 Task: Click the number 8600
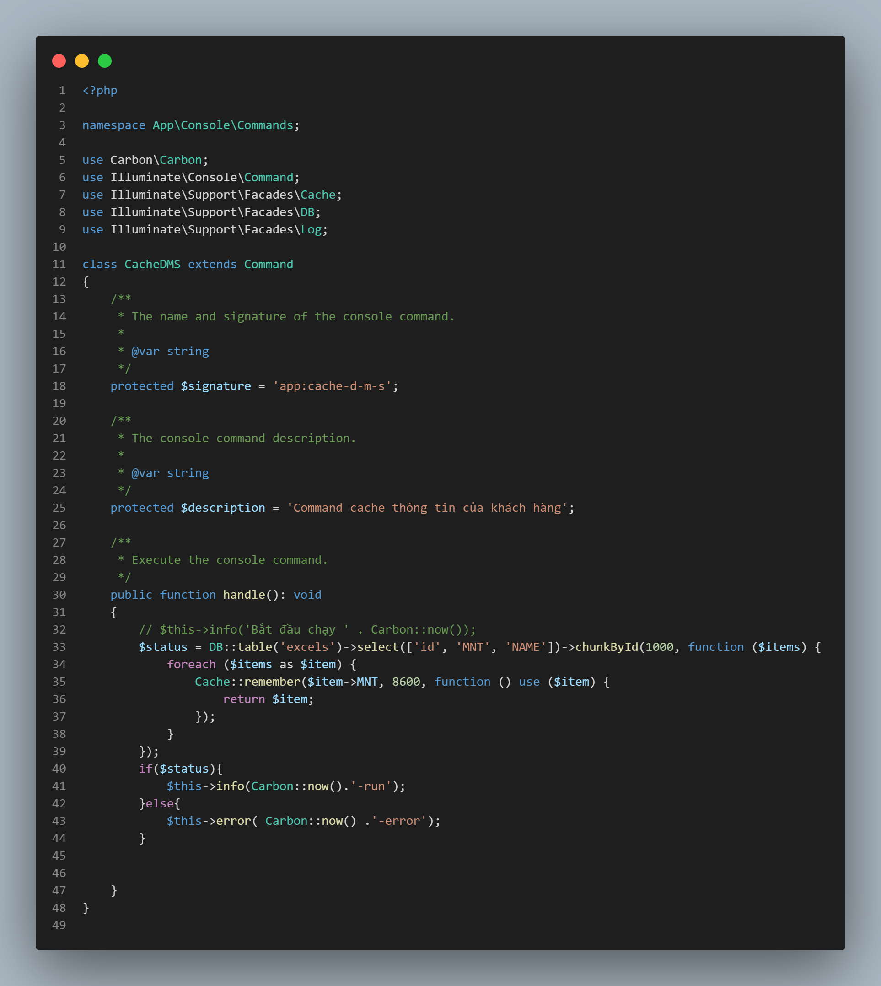coord(406,683)
